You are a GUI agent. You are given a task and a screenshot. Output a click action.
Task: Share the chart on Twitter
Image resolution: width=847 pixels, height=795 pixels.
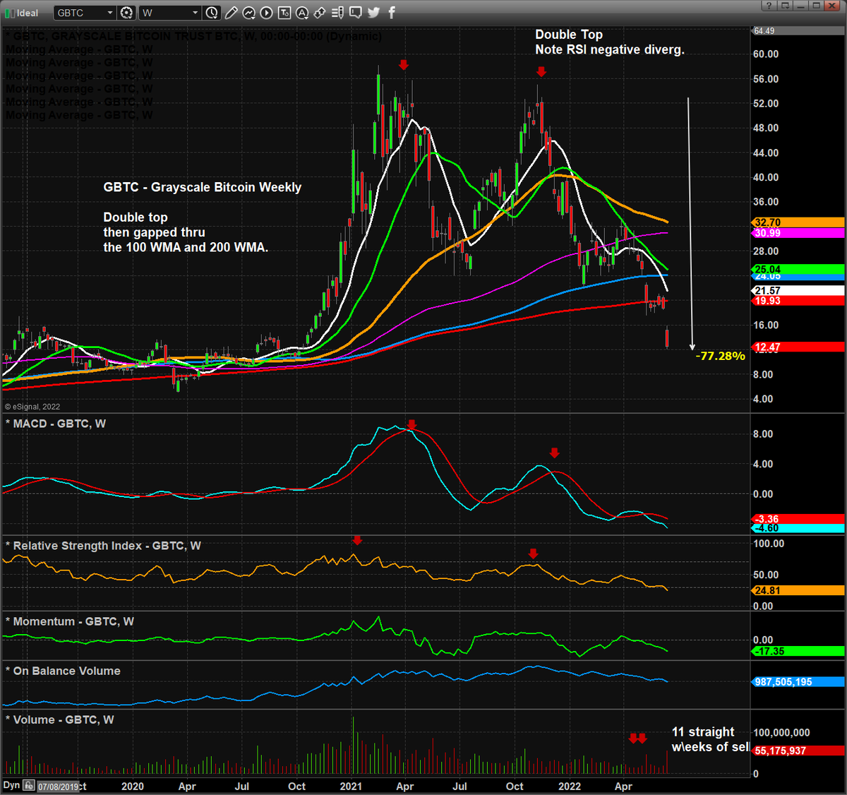373,13
